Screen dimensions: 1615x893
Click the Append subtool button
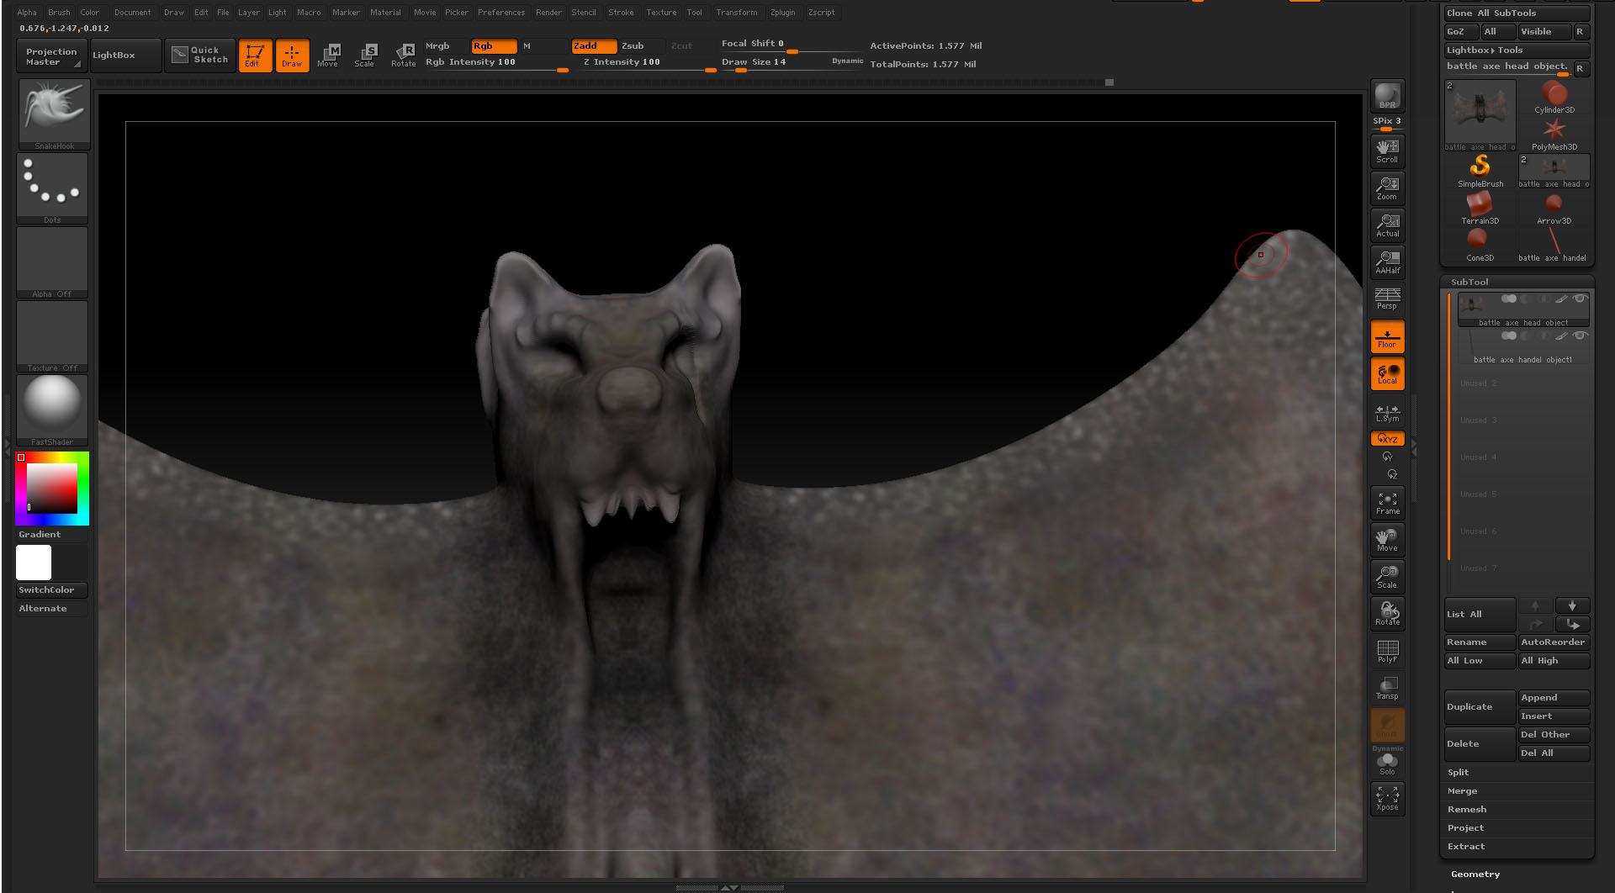pyautogui.click(x=1554, y=698)
